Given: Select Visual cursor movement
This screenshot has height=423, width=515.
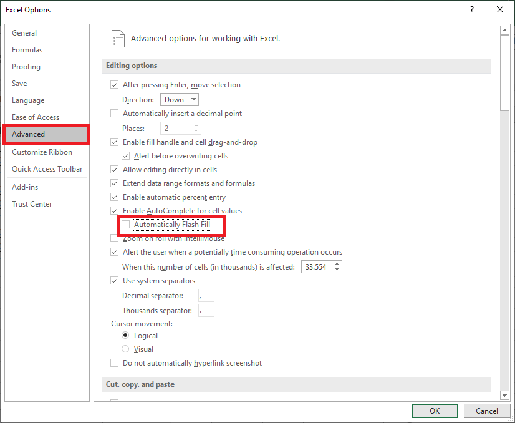Looking at the screenshot, I should tap(125, 349).
